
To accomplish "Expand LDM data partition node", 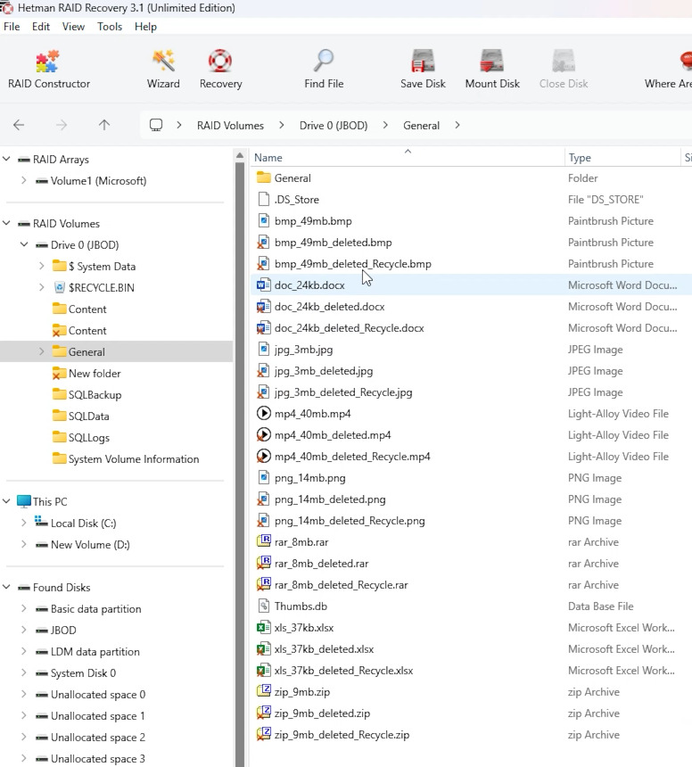I will pos(24,652).
